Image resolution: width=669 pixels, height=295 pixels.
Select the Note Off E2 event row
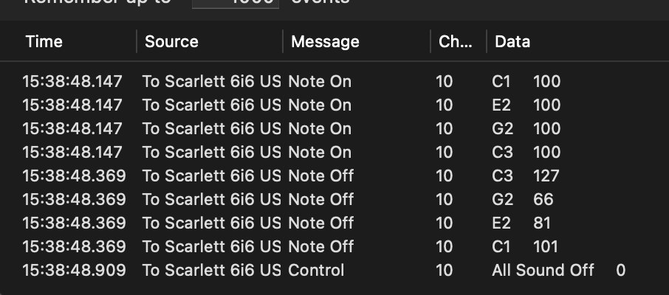[320, 223]
